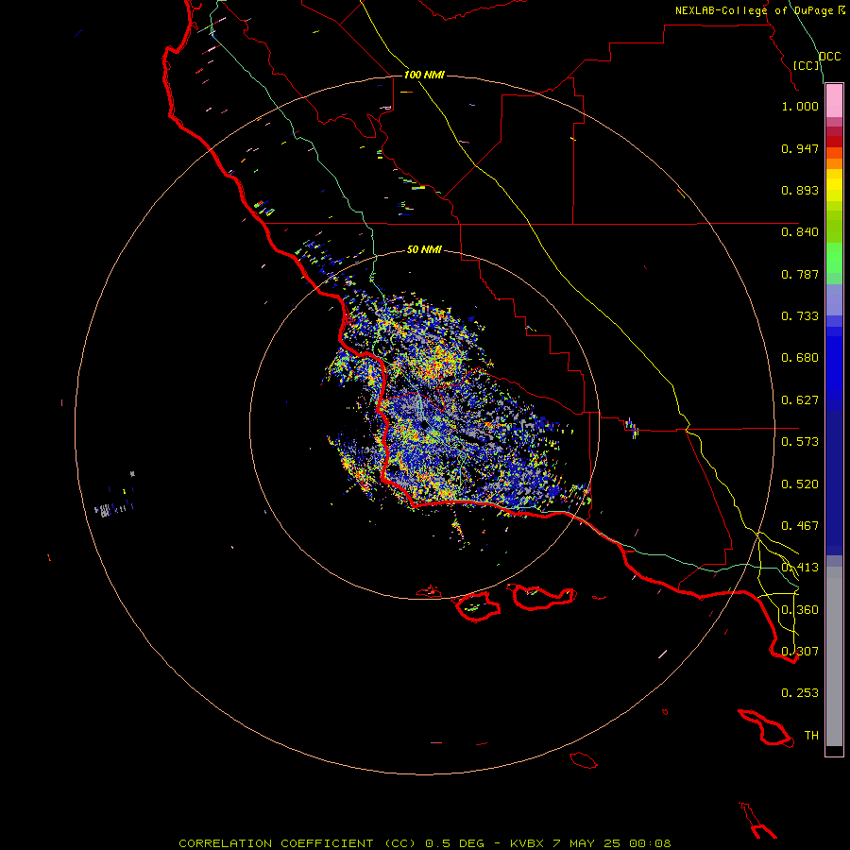Select the 0.627 scale value
850x850 pixels.
click(800, 400)
